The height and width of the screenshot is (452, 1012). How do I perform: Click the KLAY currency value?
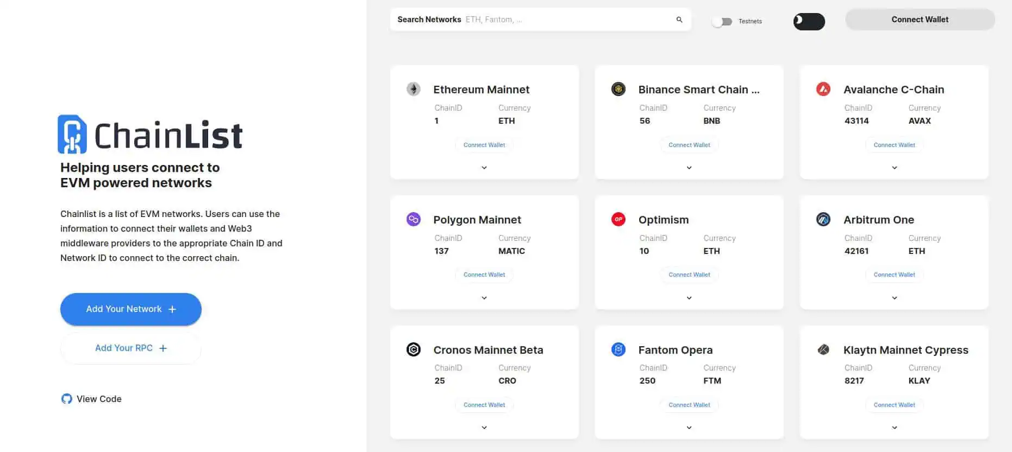[919, 381]
